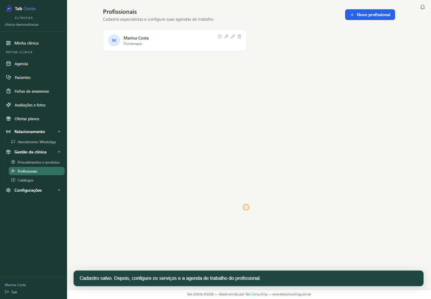Click the dashboard icon for Minha clínica

click(x=8, y=43)
